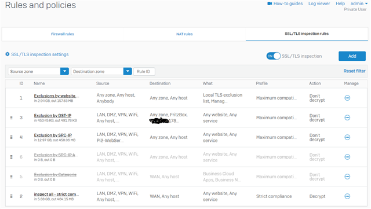Open SSL/TLS inspection settings link

tap(40, 54)
